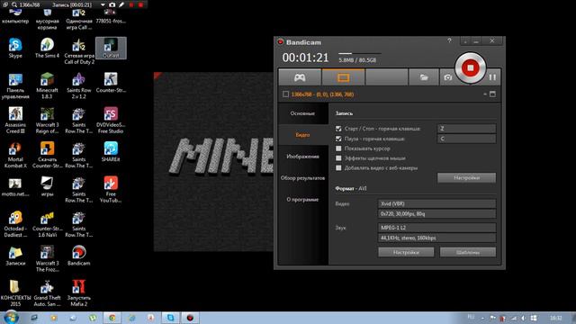The width and height of the screenshot is (576, 324).
Task: Enable Добавлять видео с веб-камеры checkbox
Action: (338, 168)
